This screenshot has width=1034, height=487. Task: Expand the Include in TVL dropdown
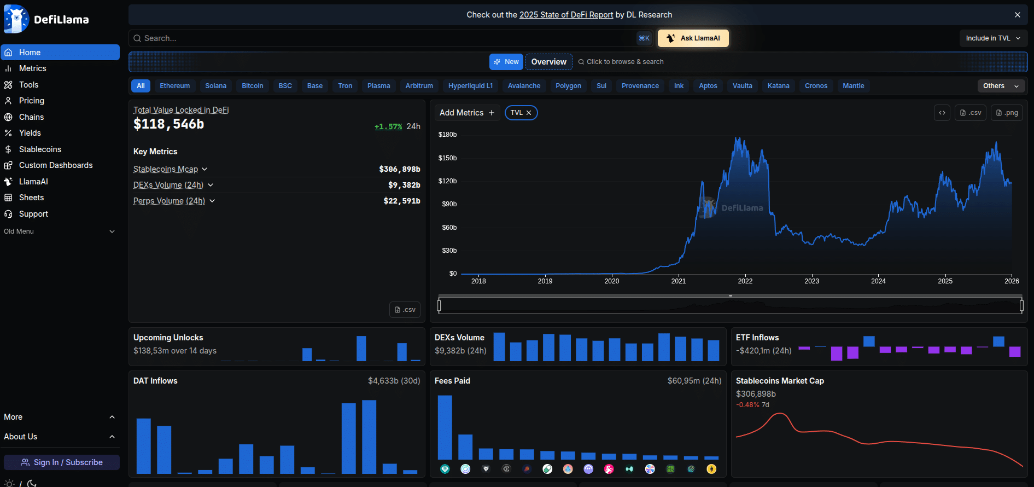click(992, 38)
